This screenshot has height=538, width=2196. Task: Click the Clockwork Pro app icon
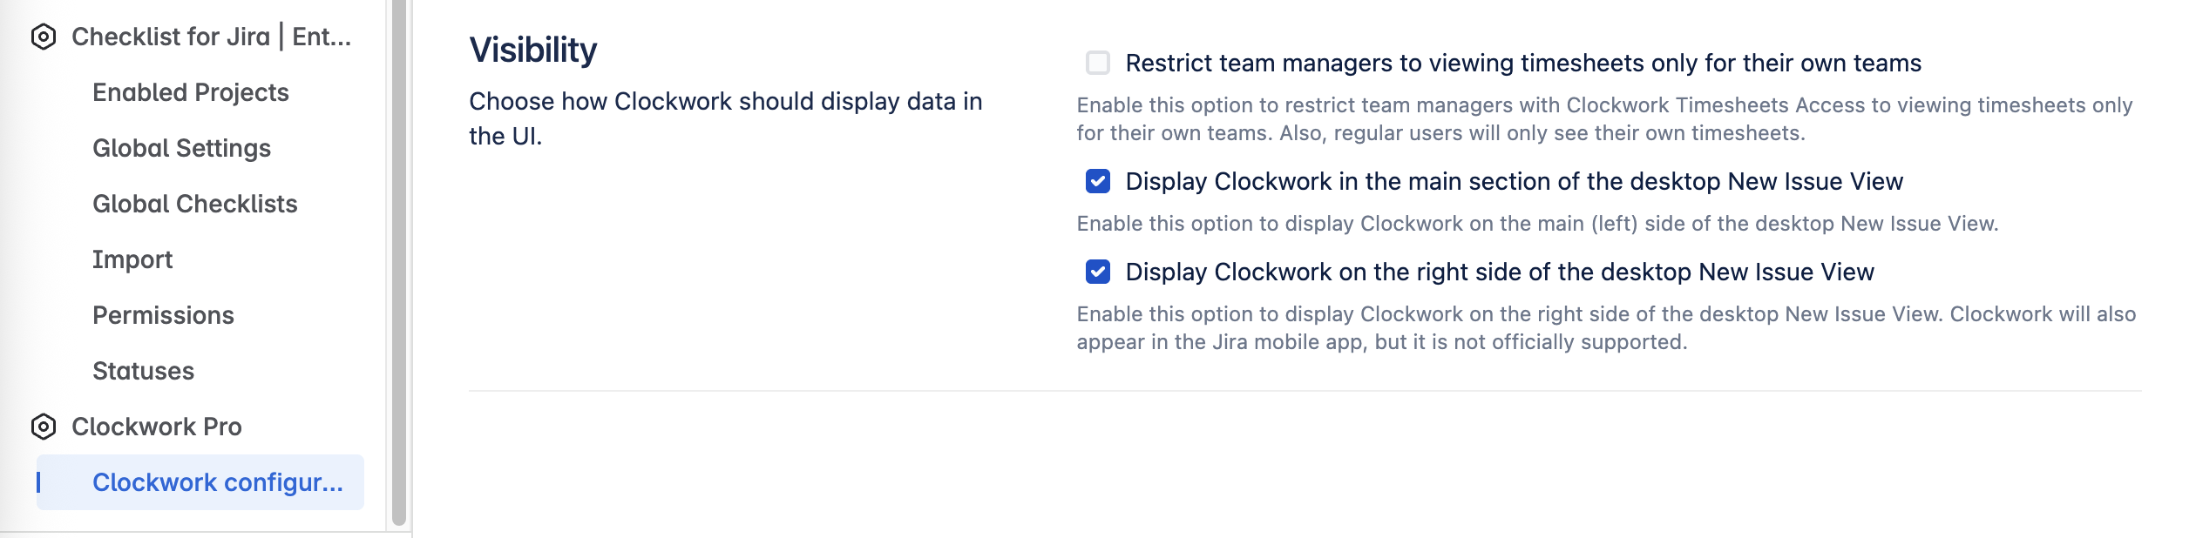tap(44, 427)
